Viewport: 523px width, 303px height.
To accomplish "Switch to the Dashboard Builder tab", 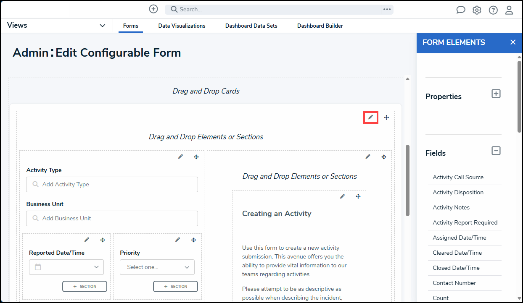I will tap(320, 26).
